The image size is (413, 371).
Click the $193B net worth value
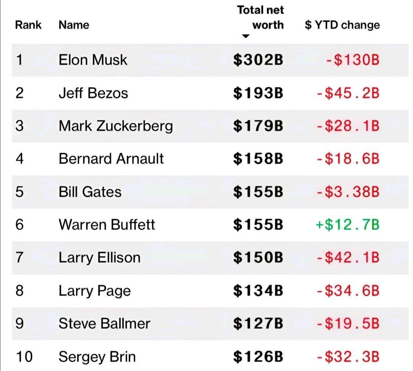pyautogui.click(x=258, y=93)
